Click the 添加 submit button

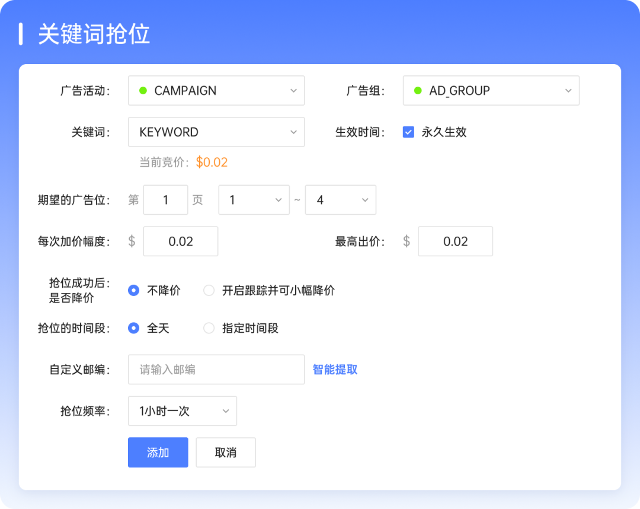158,452
